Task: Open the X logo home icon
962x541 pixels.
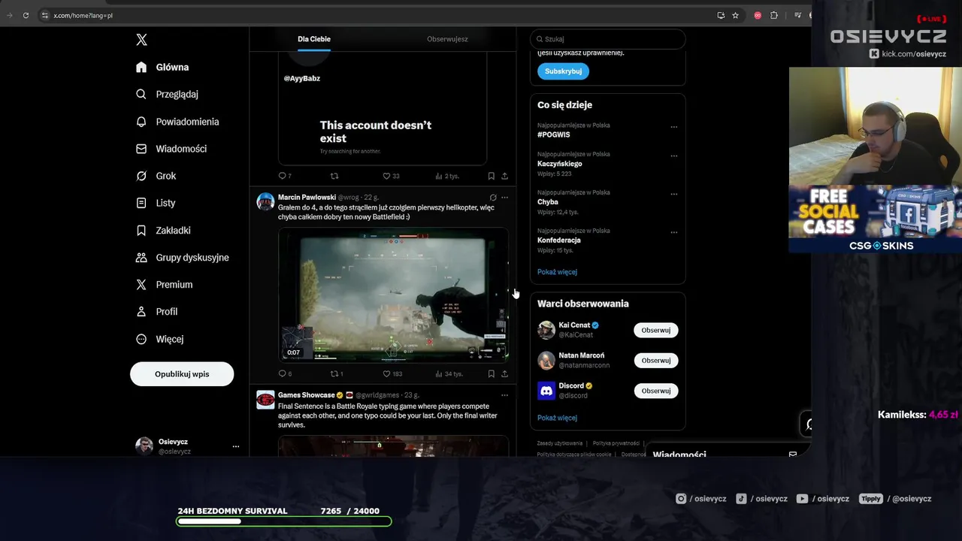Action: click(x=141, y=40)
